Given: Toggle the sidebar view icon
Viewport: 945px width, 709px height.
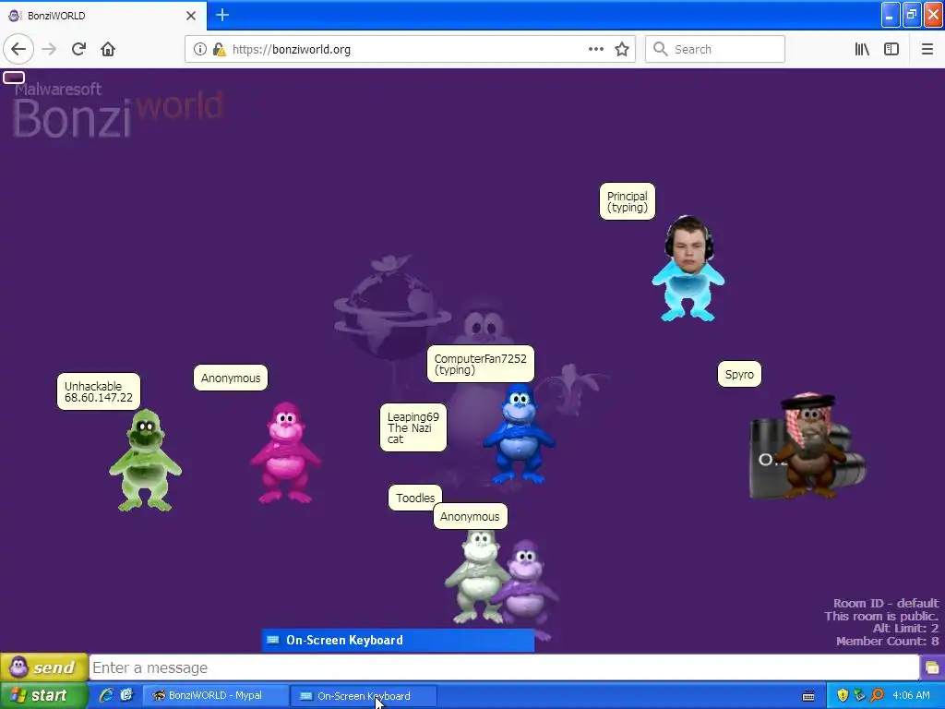Looking at the screenshot, I should click(891, 50).
